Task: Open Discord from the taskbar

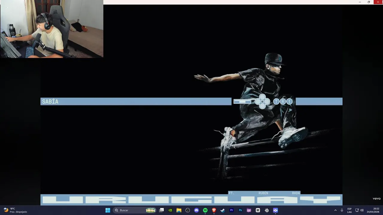Action: 196,210
